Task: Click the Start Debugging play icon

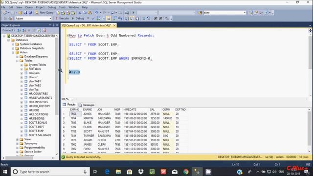Action: tap(134, 13)
